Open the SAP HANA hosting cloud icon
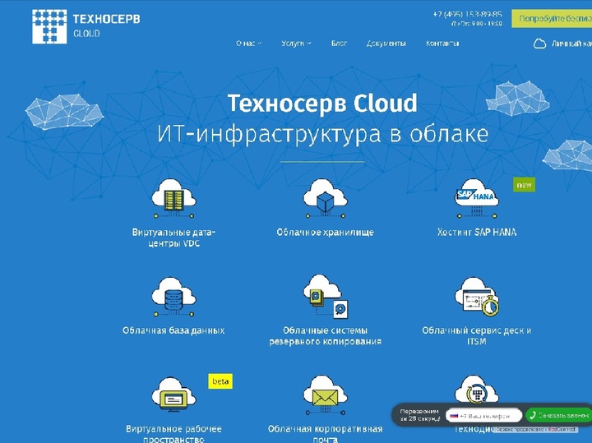 point(476,199)
